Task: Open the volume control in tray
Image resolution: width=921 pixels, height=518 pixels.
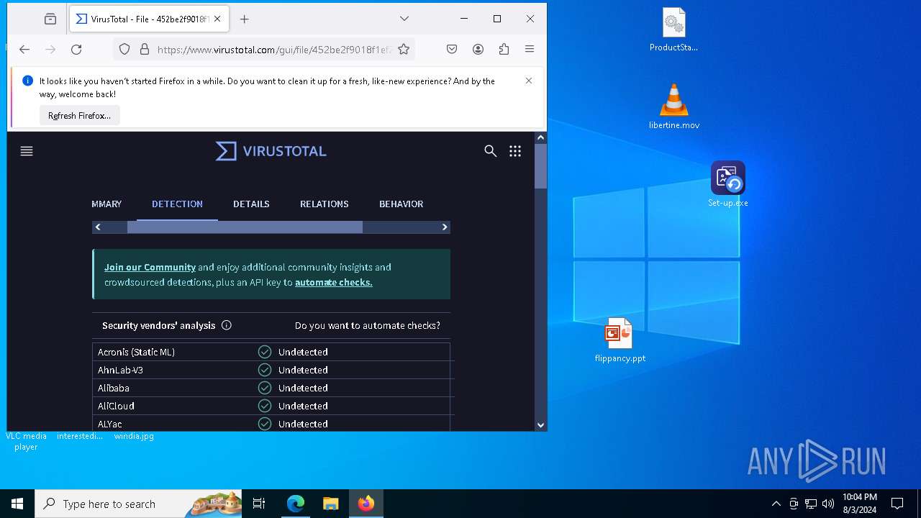Action: click(x=828, y=504)
